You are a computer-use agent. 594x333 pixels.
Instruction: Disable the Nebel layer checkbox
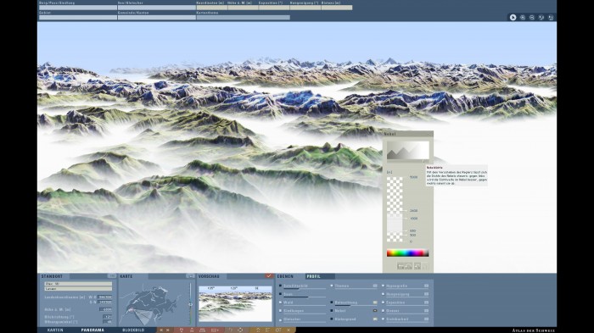pyautogui.click(x=332, y=311)
